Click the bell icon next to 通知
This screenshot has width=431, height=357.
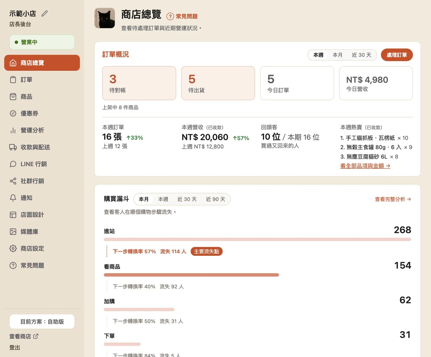pos(13,198)
